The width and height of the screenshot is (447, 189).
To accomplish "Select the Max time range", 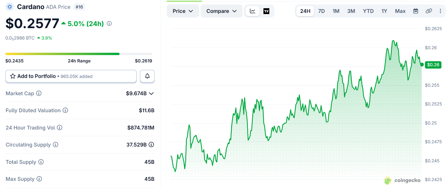I will point(400,11).
